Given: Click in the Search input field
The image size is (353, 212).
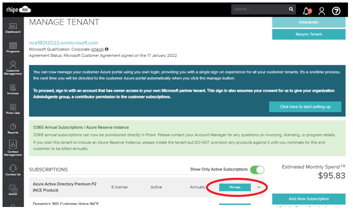Looking at the screenshot, I should tap(260, 9).
